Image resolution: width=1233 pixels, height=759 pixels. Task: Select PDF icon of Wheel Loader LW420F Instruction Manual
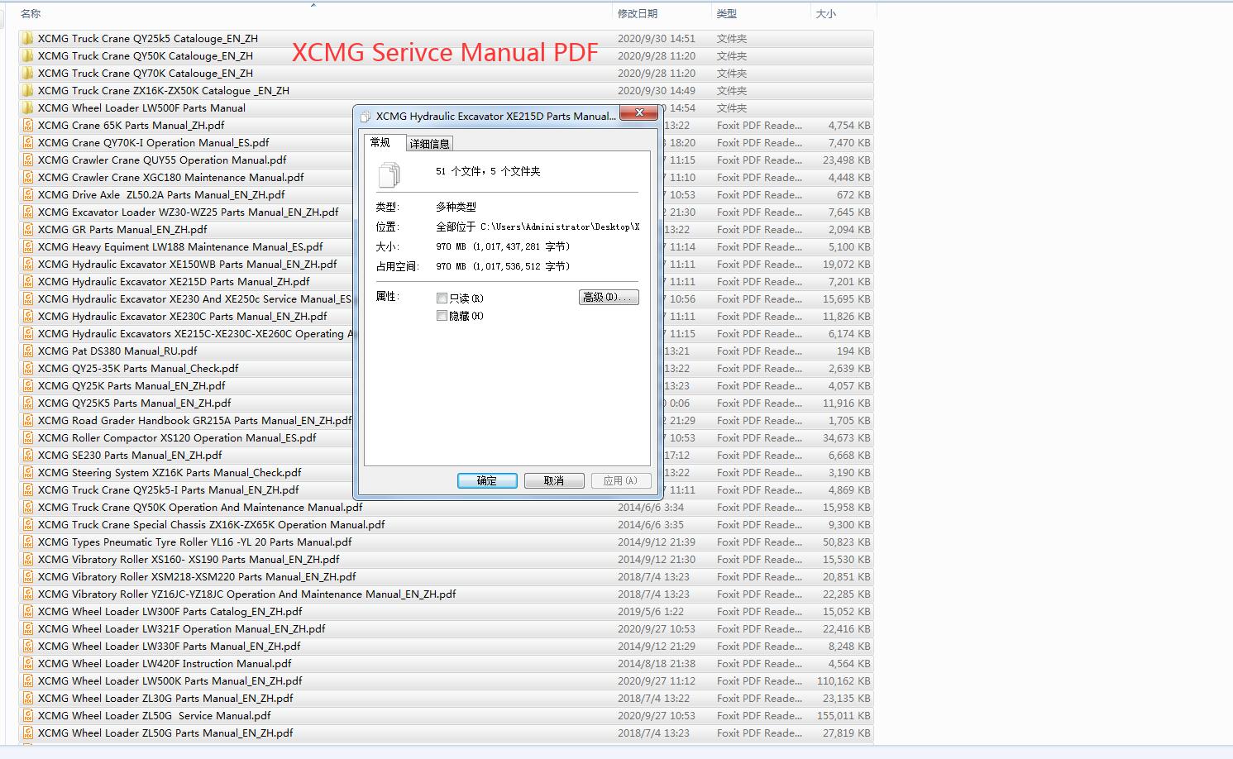[28, 663]
